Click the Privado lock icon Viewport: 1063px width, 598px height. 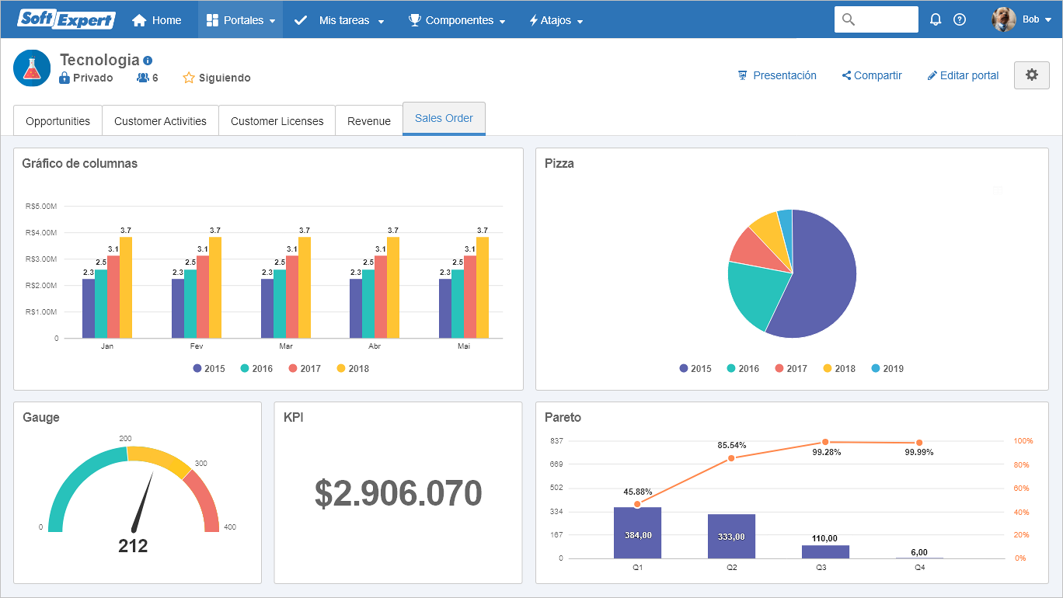point(64,78)
